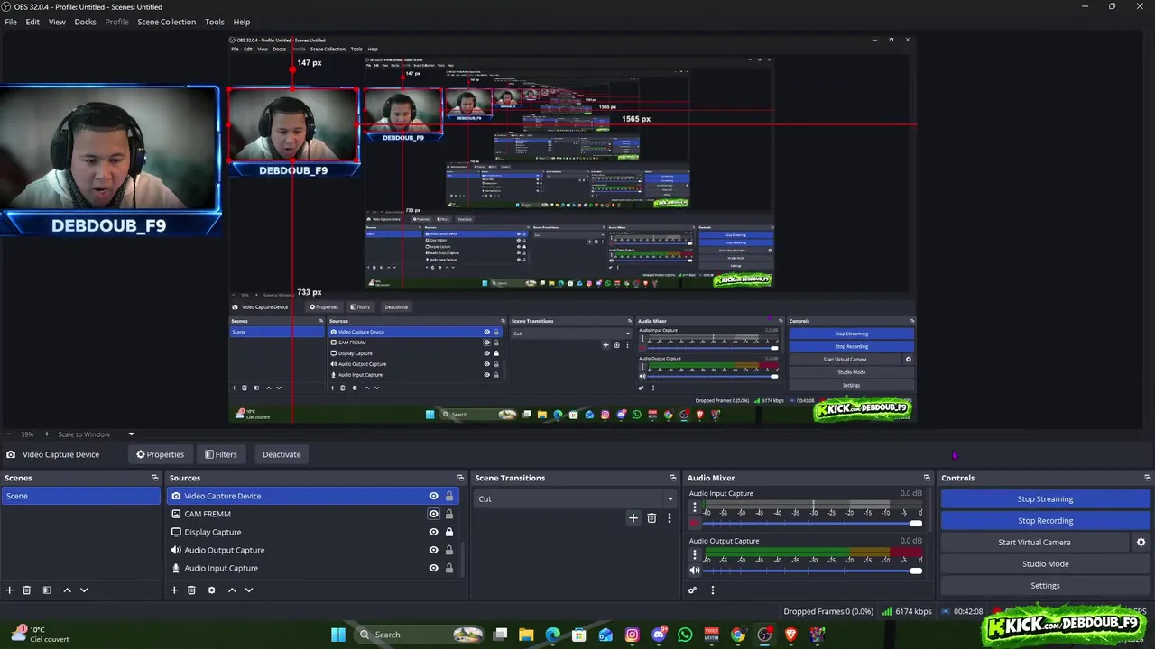1155x649 pixels.
Task: Mute Audio Output Capture speaker icon
Action: (x=695, y=571)
